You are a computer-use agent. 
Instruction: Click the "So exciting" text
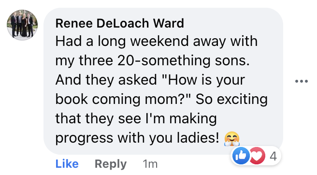(231, 100)
